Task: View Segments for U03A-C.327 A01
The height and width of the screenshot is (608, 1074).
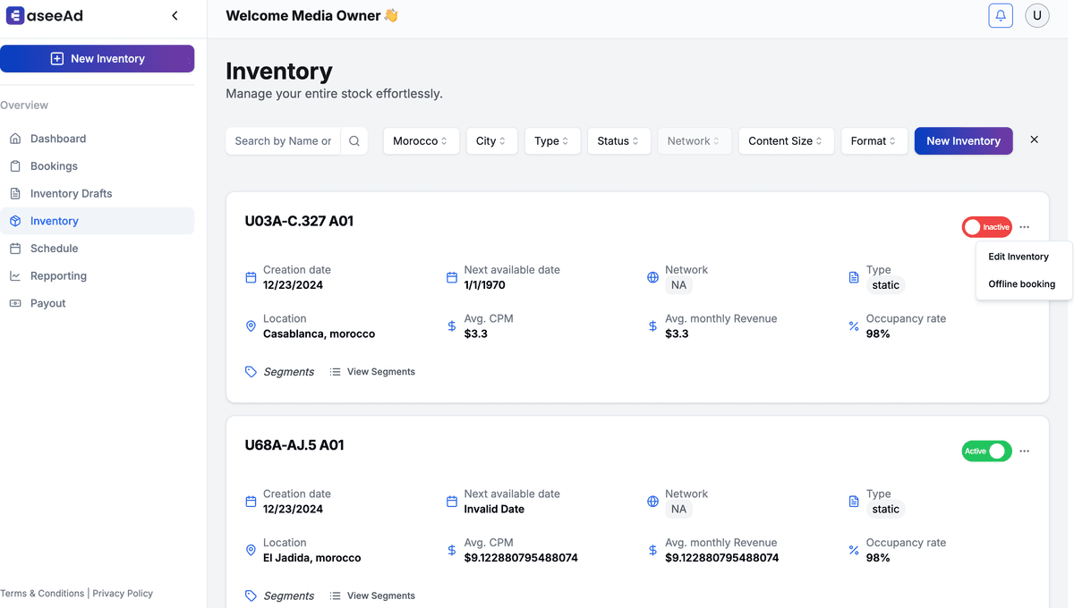Action: point(372,372)
